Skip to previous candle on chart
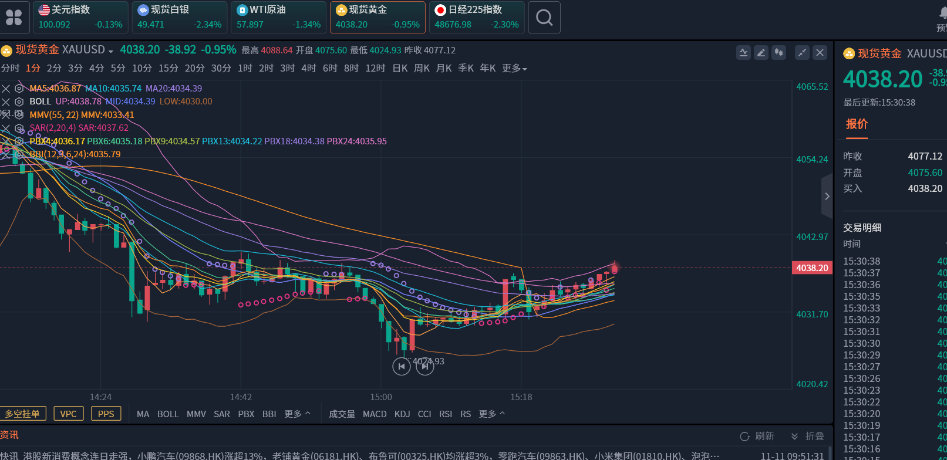Screen dimensions: 947x460 (x=401, y=366)
